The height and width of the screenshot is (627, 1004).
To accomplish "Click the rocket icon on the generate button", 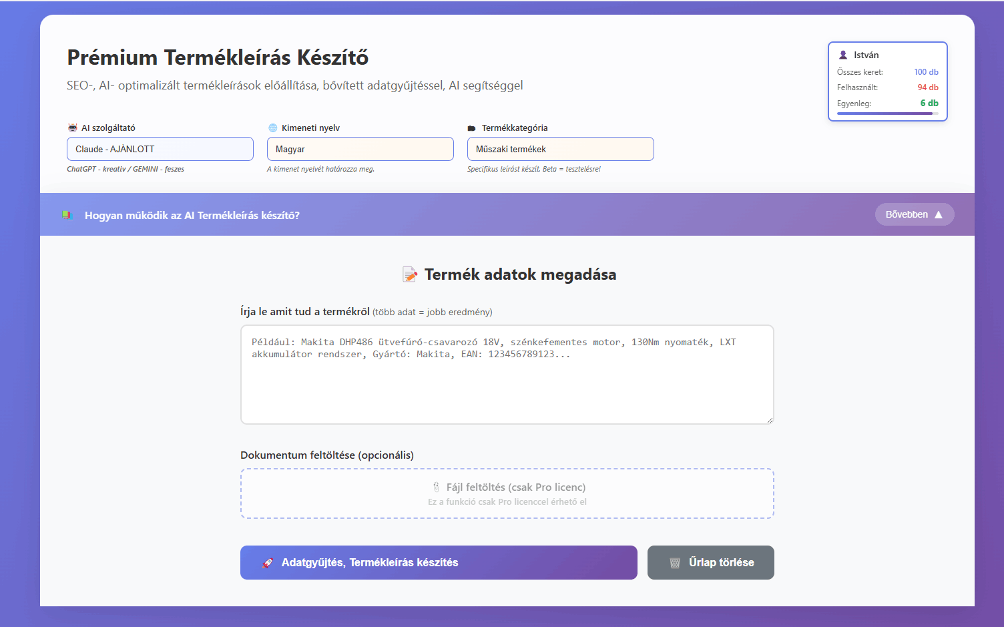I will 268,563.
